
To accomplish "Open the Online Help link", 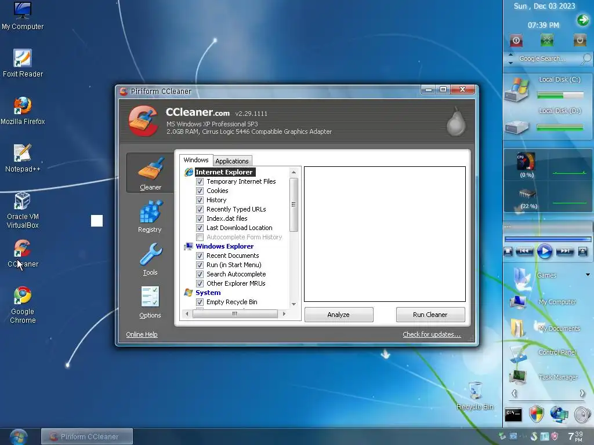I will 142,334.
